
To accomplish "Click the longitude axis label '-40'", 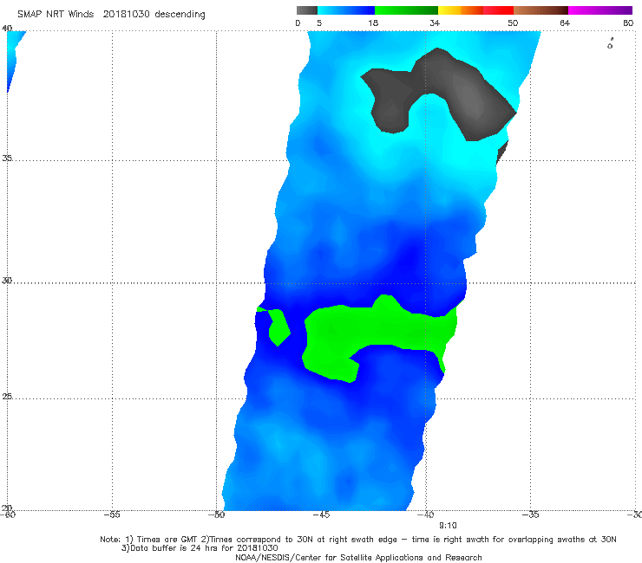I will (x=426, y=514).
